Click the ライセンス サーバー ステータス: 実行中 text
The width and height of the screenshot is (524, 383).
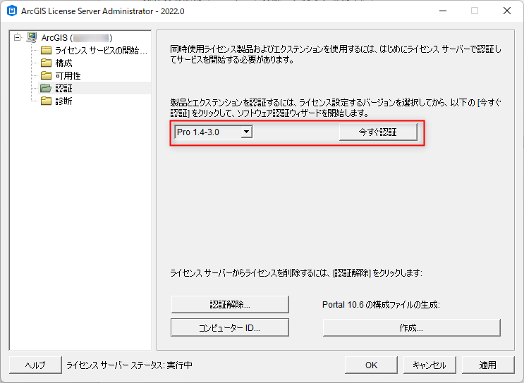[129, 365]
